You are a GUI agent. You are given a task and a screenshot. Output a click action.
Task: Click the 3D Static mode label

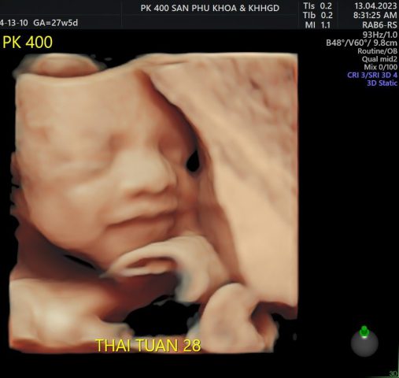tap(382, 83)
